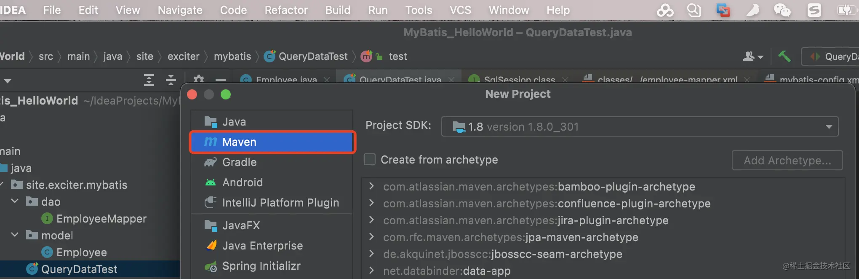
Task: Collapse the dao folder
Action: tap(15, 201)
